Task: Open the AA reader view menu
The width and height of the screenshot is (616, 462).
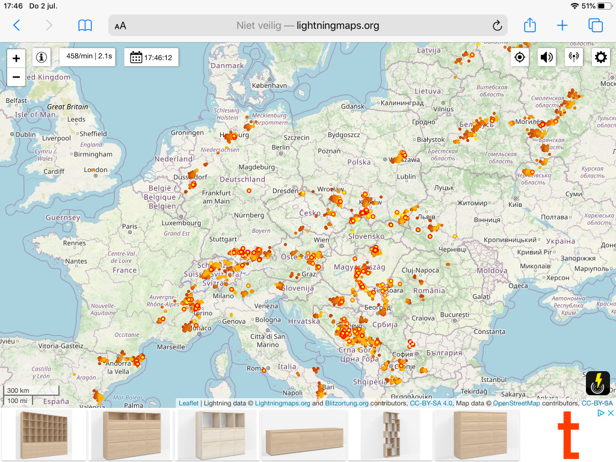Action: [x=120, y=26]
